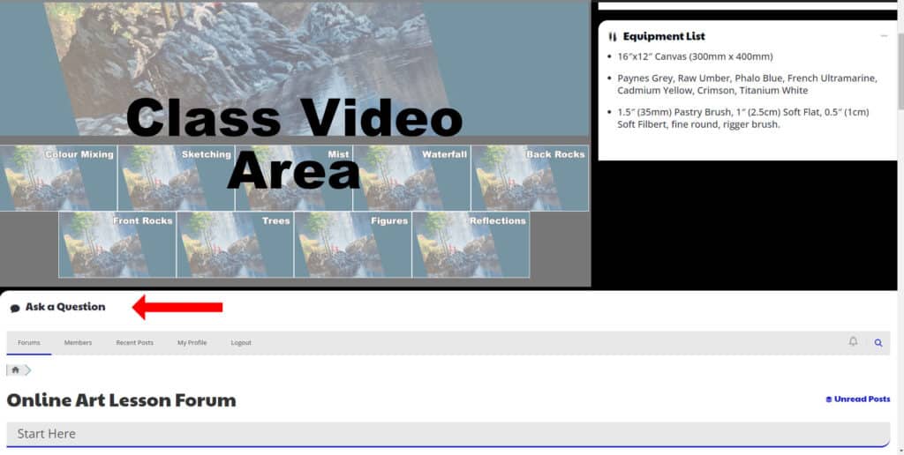Click the Logout link

click(x=241, y=343)
